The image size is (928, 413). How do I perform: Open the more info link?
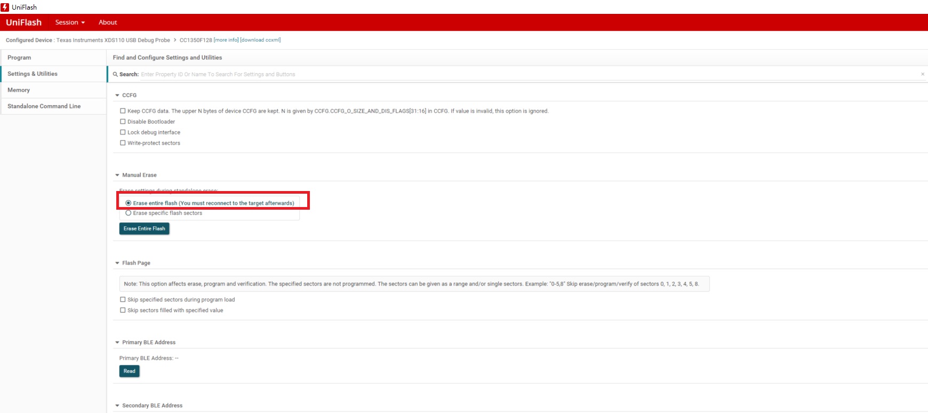pos(226,40)
